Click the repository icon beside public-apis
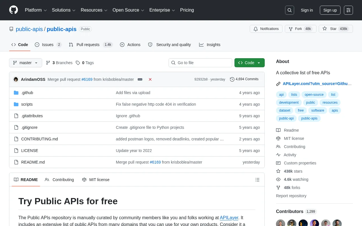The width and height of the screenshot is (362, 226). pyautogui.click(x=11, y=29)
